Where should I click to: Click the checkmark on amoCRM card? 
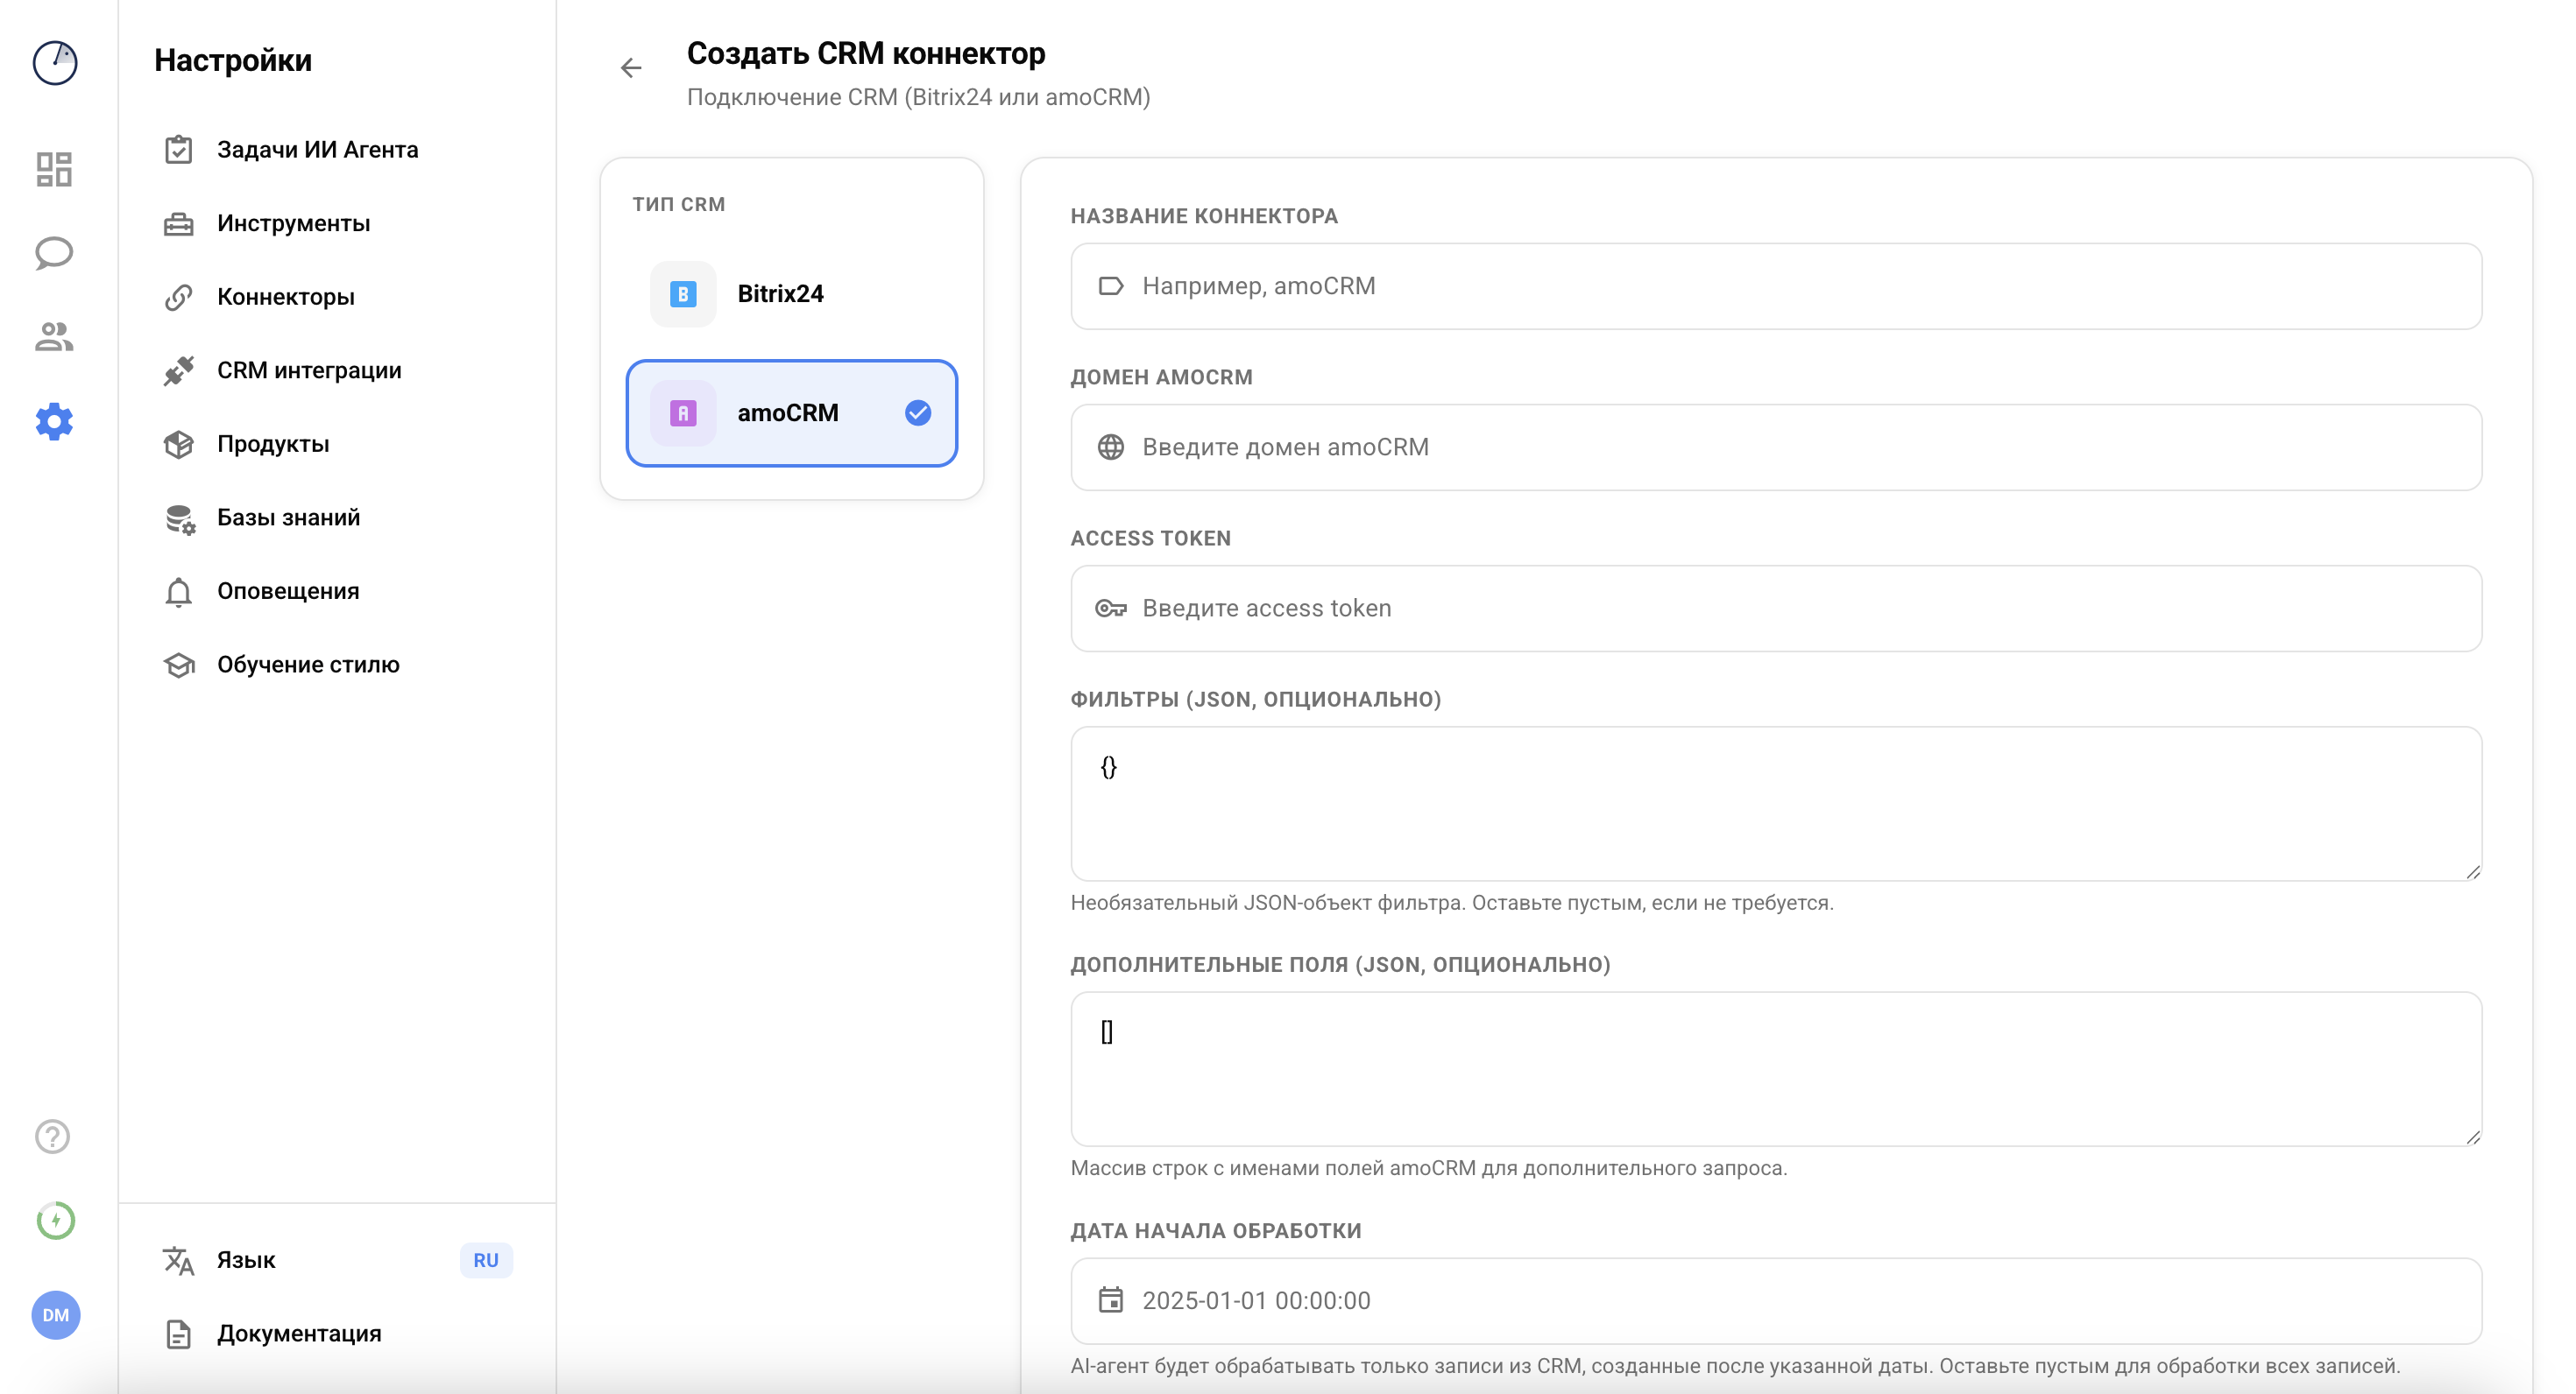[917, 412]
